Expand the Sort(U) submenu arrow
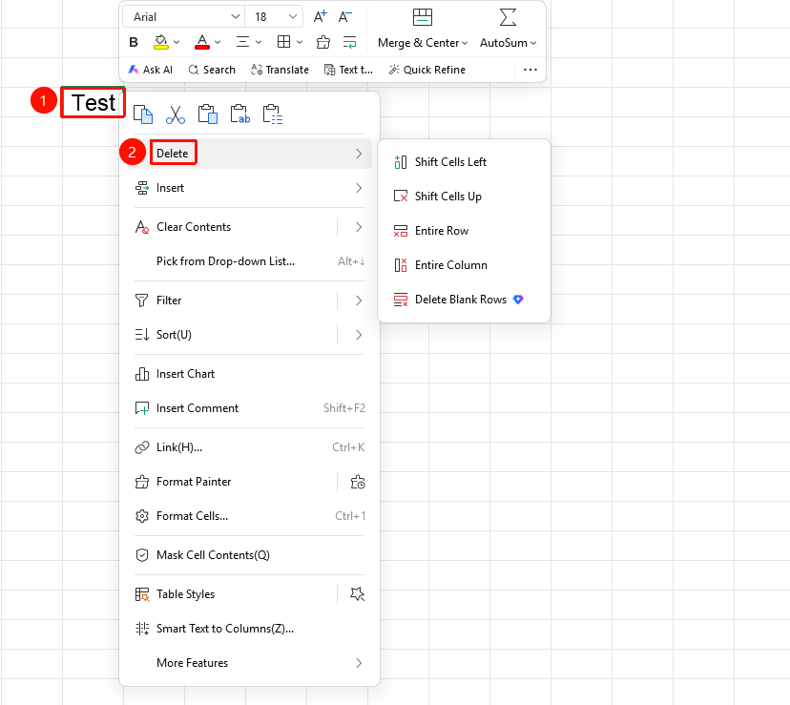790x705 pixels. pyautogui.click(x=359, y=335)
